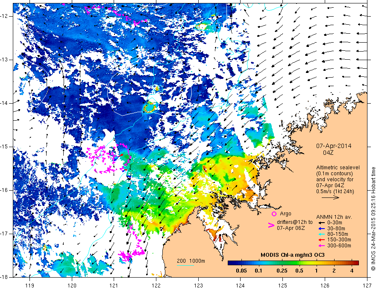376x290 pixels.
Task: Click the cyan 200 1000m isobath legend line
Action: (185, 265)
